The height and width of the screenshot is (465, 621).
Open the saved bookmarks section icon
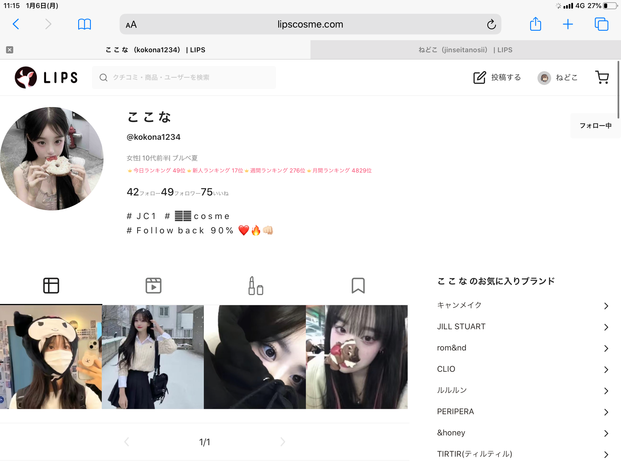tap(358, 285)
